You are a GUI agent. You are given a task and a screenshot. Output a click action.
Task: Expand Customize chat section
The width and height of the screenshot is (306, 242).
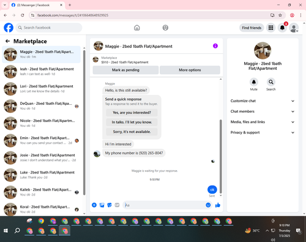pyautogui.click(x=263, y=101)
